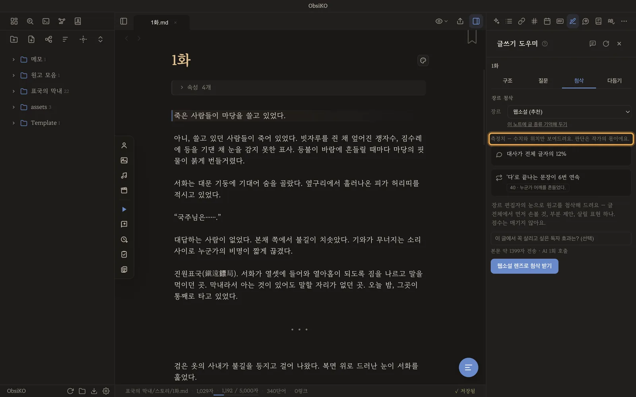636x397 pixels.
Task: Close the 1화.md tab
Action: [175, 23]
